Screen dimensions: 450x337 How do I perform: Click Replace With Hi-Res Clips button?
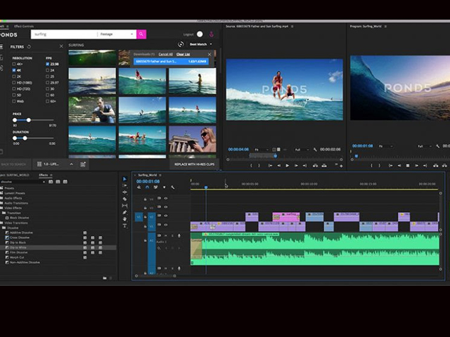coord(194,164)
